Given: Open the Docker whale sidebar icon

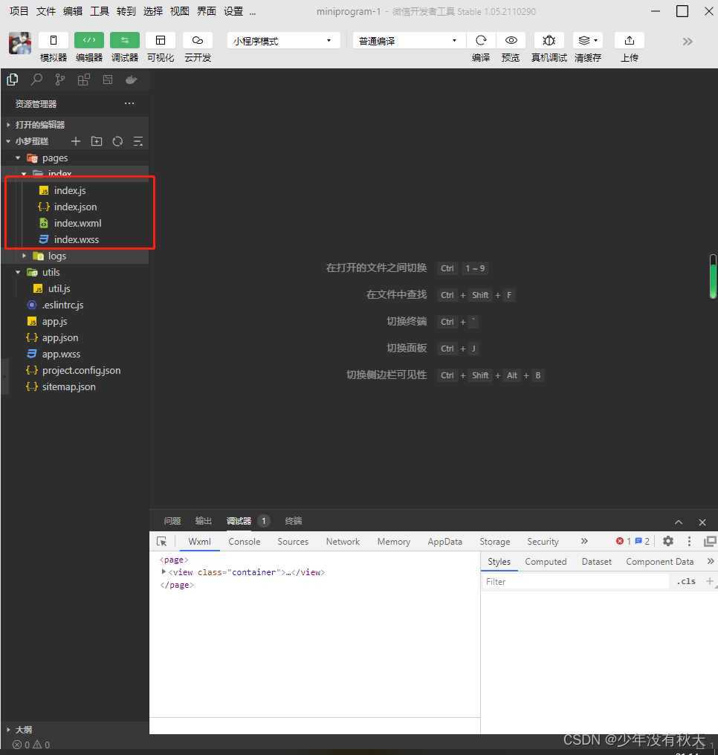Looking at the screenshot, I should click(131, 80).
